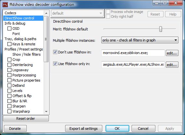Open Multiple ffdshow instances dropdown
185x135 pixels.
tap(140, 40)
